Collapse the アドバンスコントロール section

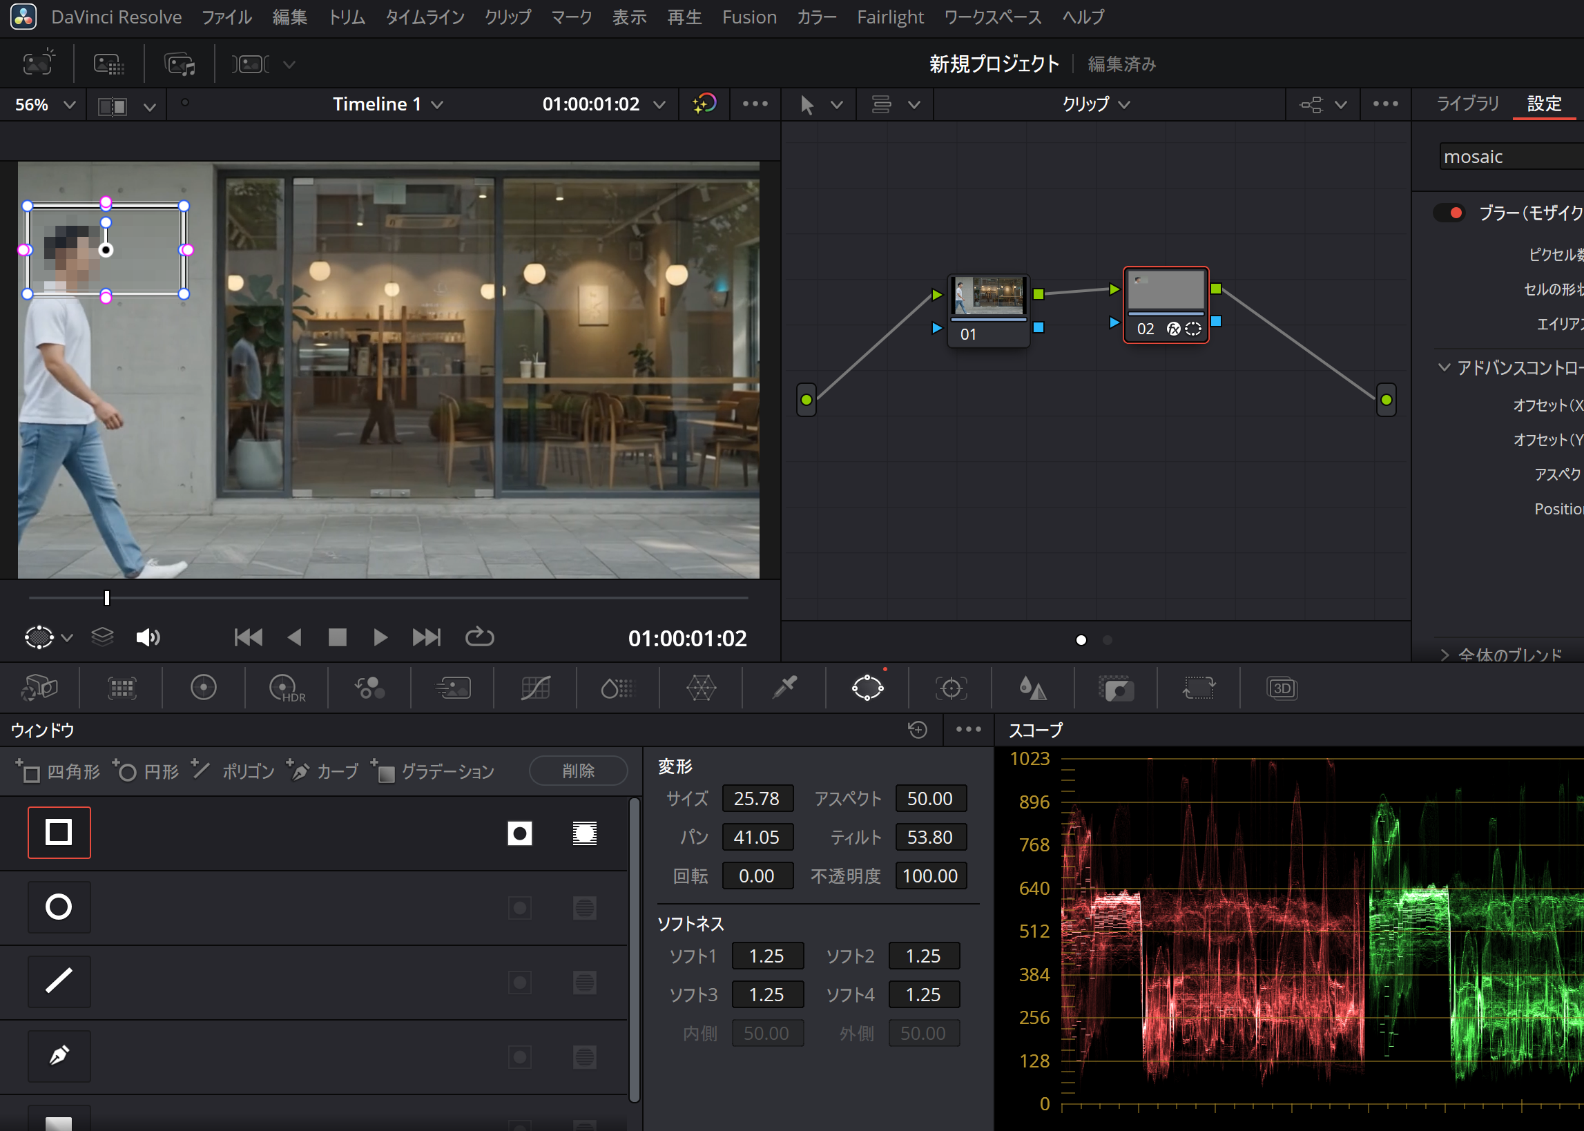click(x=1444, y=367)
